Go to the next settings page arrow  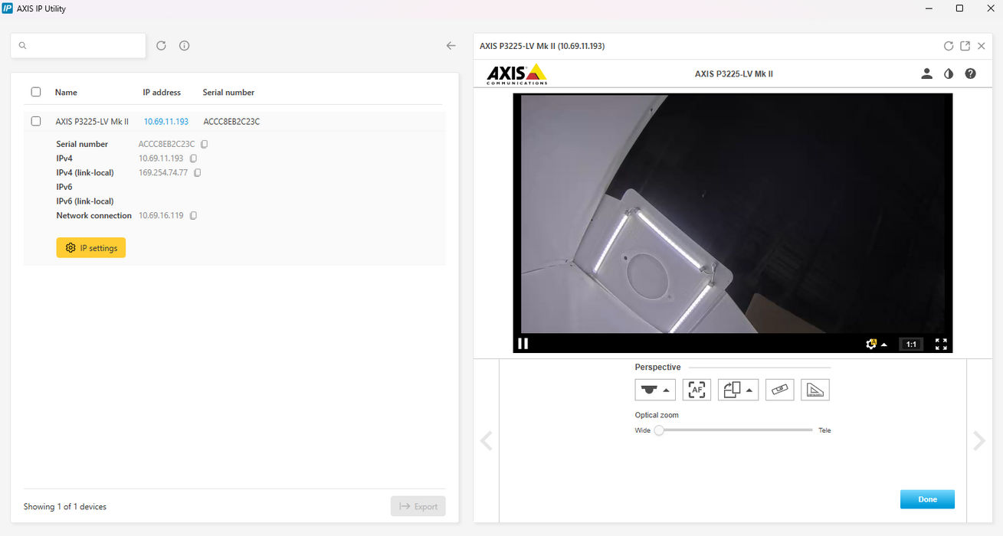point(978,440)
